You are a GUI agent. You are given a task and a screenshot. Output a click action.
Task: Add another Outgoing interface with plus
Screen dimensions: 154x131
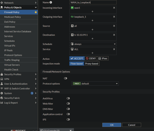pyautogui.click(x=92, y=21)
